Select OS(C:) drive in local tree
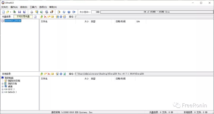The height and width of the screenshot is (114, 214). coord(11,89)
